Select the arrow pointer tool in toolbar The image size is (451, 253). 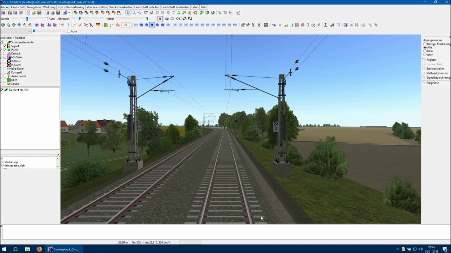pyautogui.click(x=128, y=13)
